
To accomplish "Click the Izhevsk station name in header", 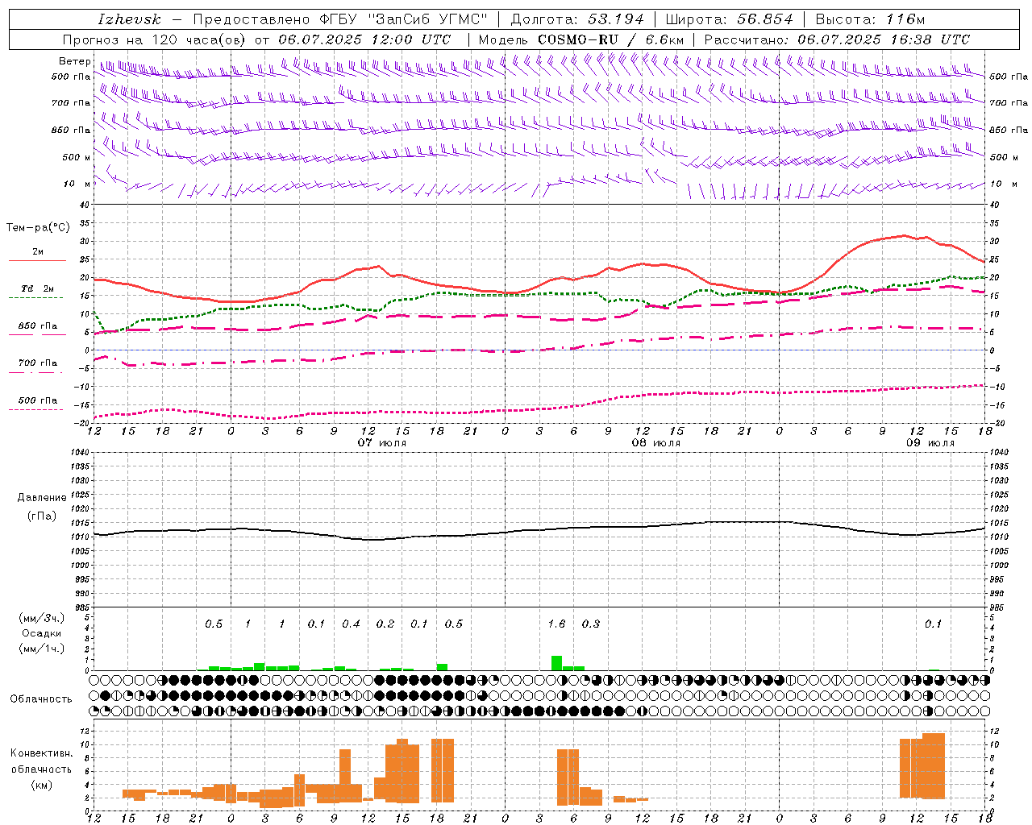I will click(129, 19).
